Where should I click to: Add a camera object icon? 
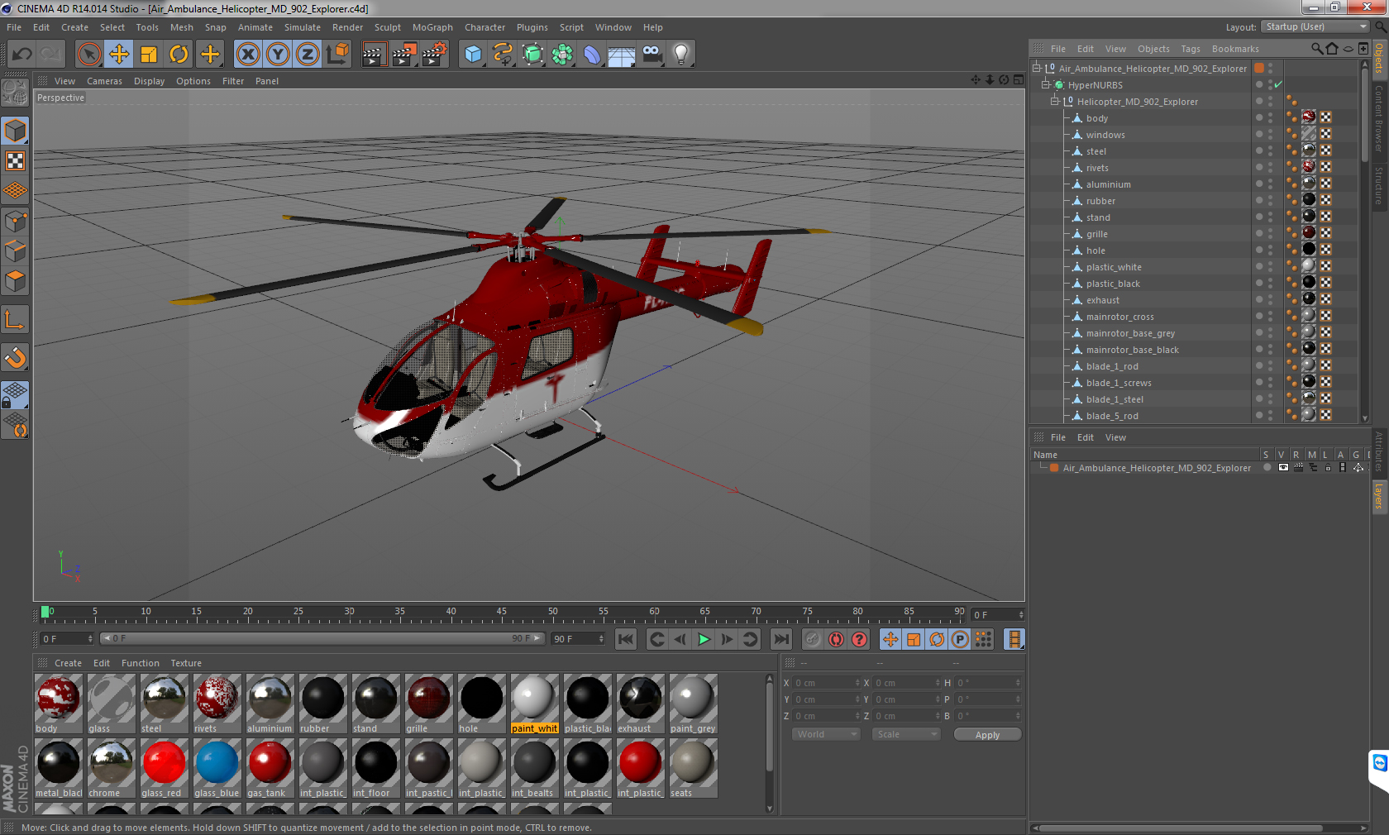pos(652,55)
